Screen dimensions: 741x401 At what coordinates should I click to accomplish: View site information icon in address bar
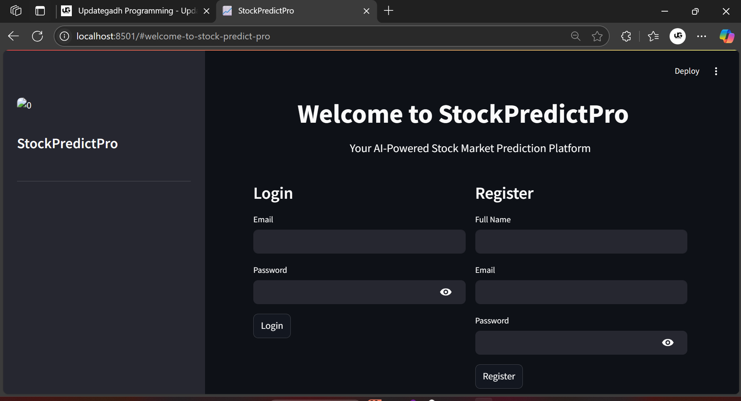[64, 36]
